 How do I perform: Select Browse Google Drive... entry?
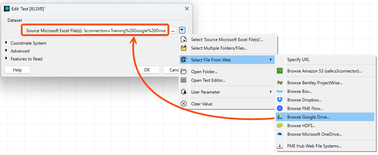(325, 117)
